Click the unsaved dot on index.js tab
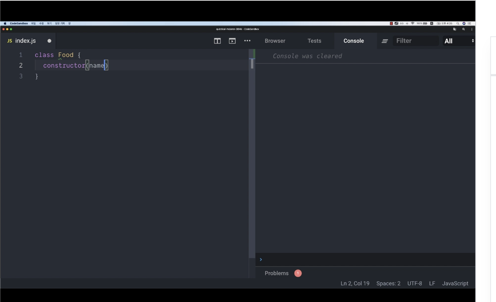 pos(49,41)
